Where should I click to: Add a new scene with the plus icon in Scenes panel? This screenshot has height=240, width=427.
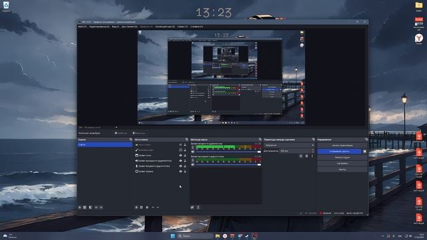point(80,207)
